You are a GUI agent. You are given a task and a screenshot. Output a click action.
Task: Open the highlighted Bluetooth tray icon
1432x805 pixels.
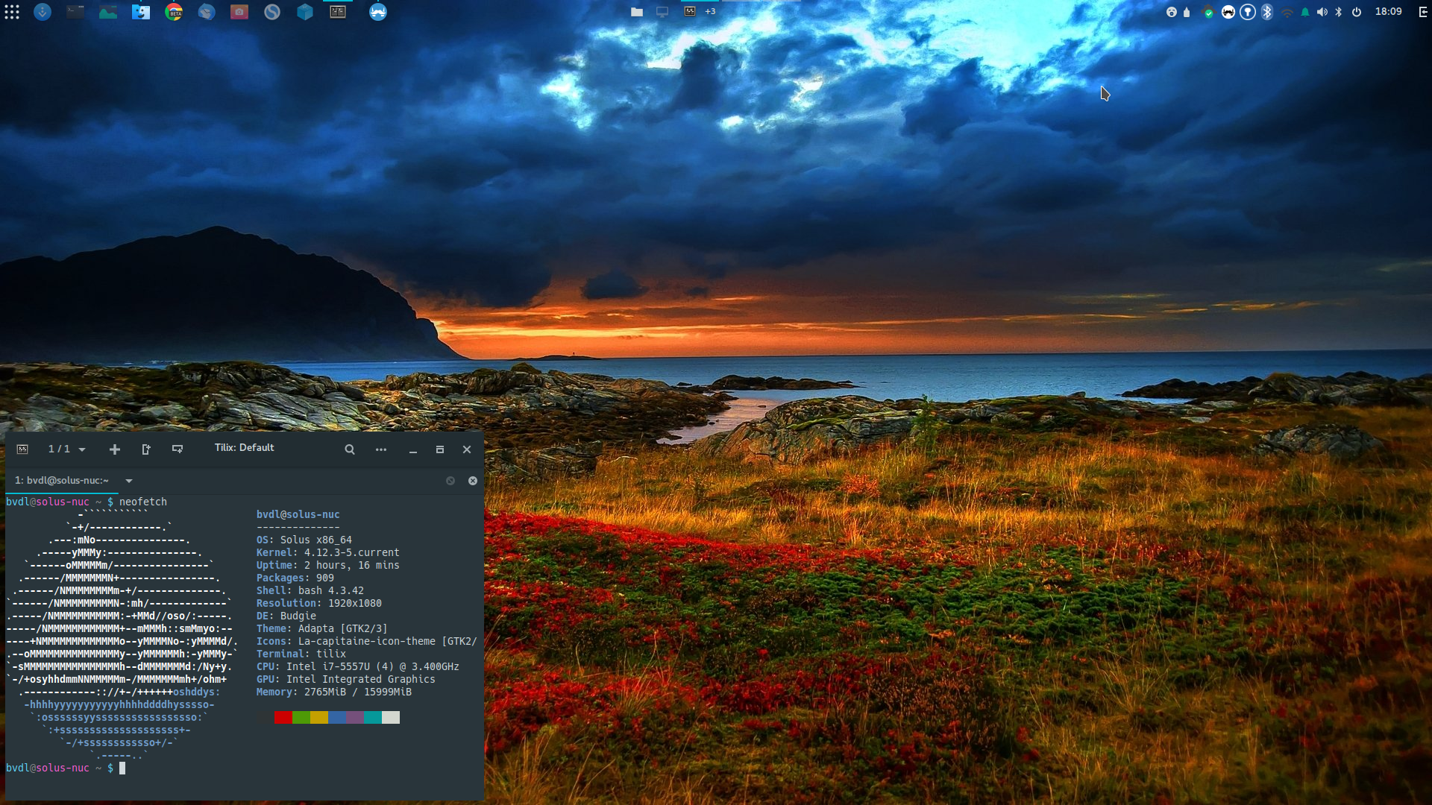tap(1267, 12)
